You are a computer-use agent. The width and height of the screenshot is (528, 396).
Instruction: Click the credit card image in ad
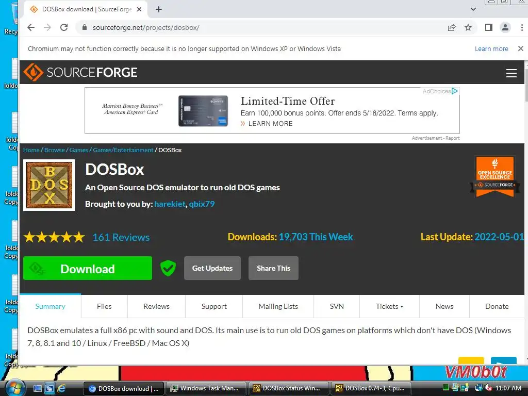[x=203, y=111]
